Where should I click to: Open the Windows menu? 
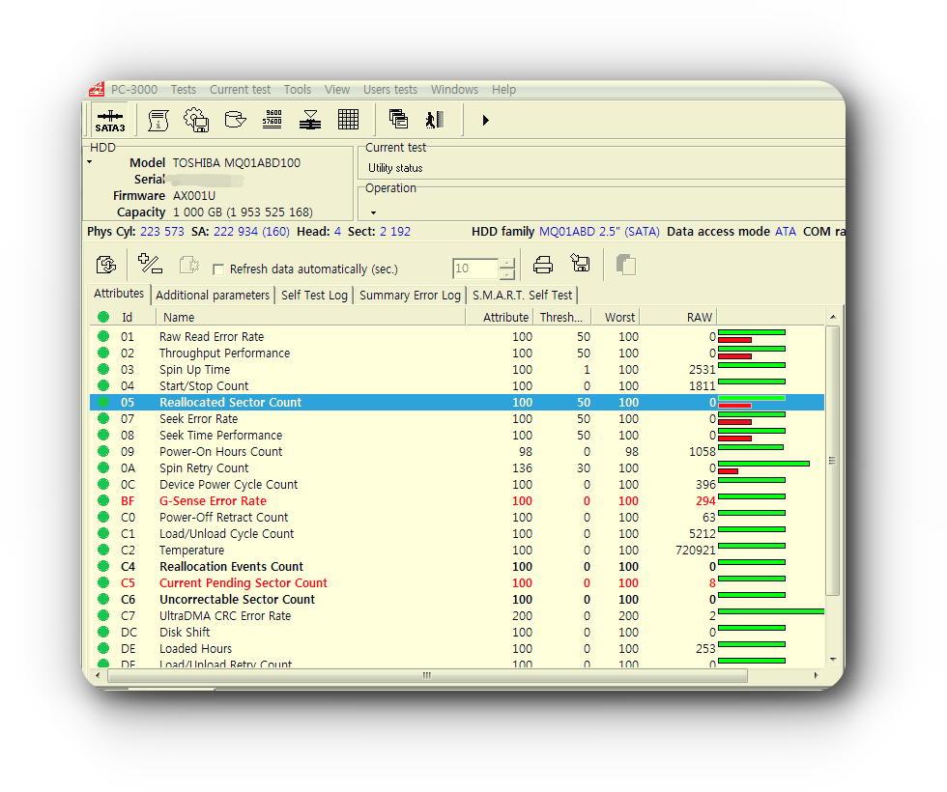[x=454, y=89]
